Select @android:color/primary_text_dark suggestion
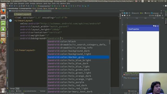The height and width of the screenshot is (94, 167). (78, 92)
